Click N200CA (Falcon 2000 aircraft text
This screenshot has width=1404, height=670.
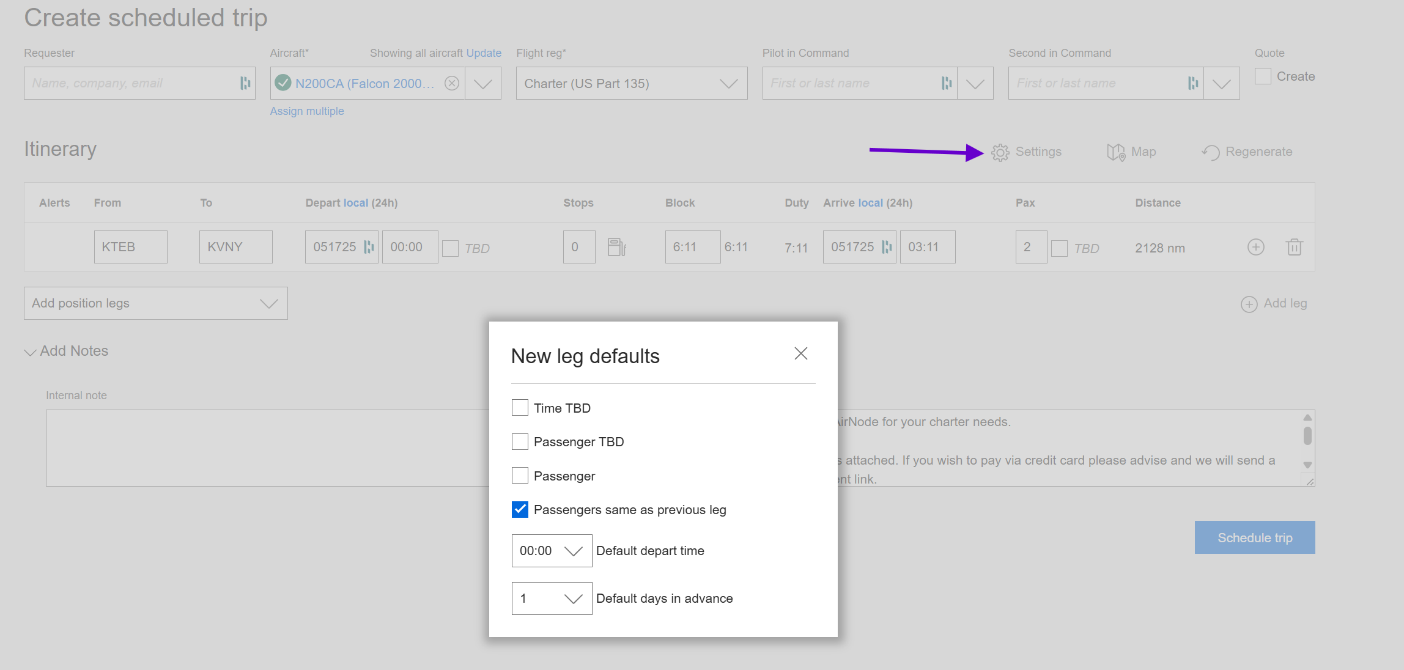tap(365, 84)
